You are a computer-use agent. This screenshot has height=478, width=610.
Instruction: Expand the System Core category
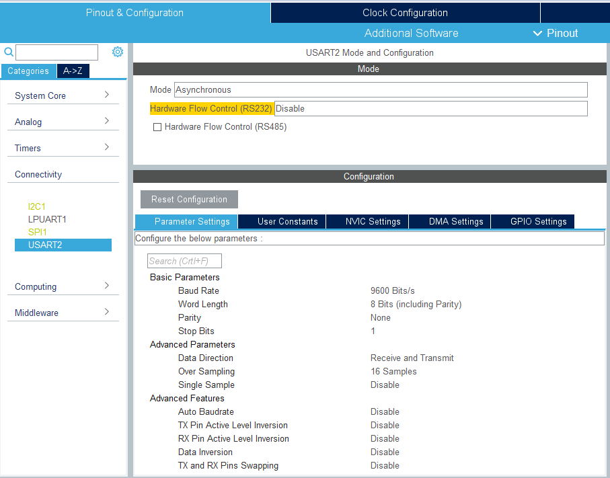[x=63, y=95]
